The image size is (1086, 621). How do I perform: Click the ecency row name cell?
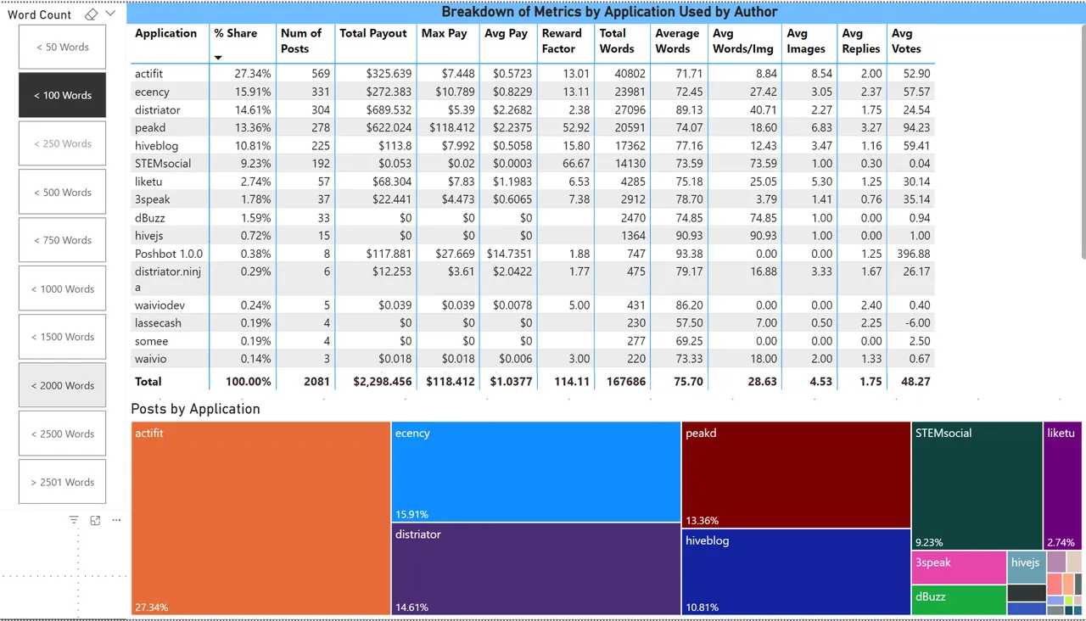tap(153, 92)
